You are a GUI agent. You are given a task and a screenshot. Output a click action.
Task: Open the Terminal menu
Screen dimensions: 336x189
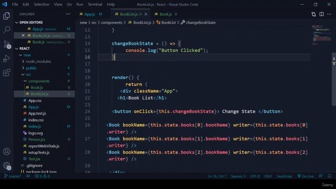click(95, 4)
